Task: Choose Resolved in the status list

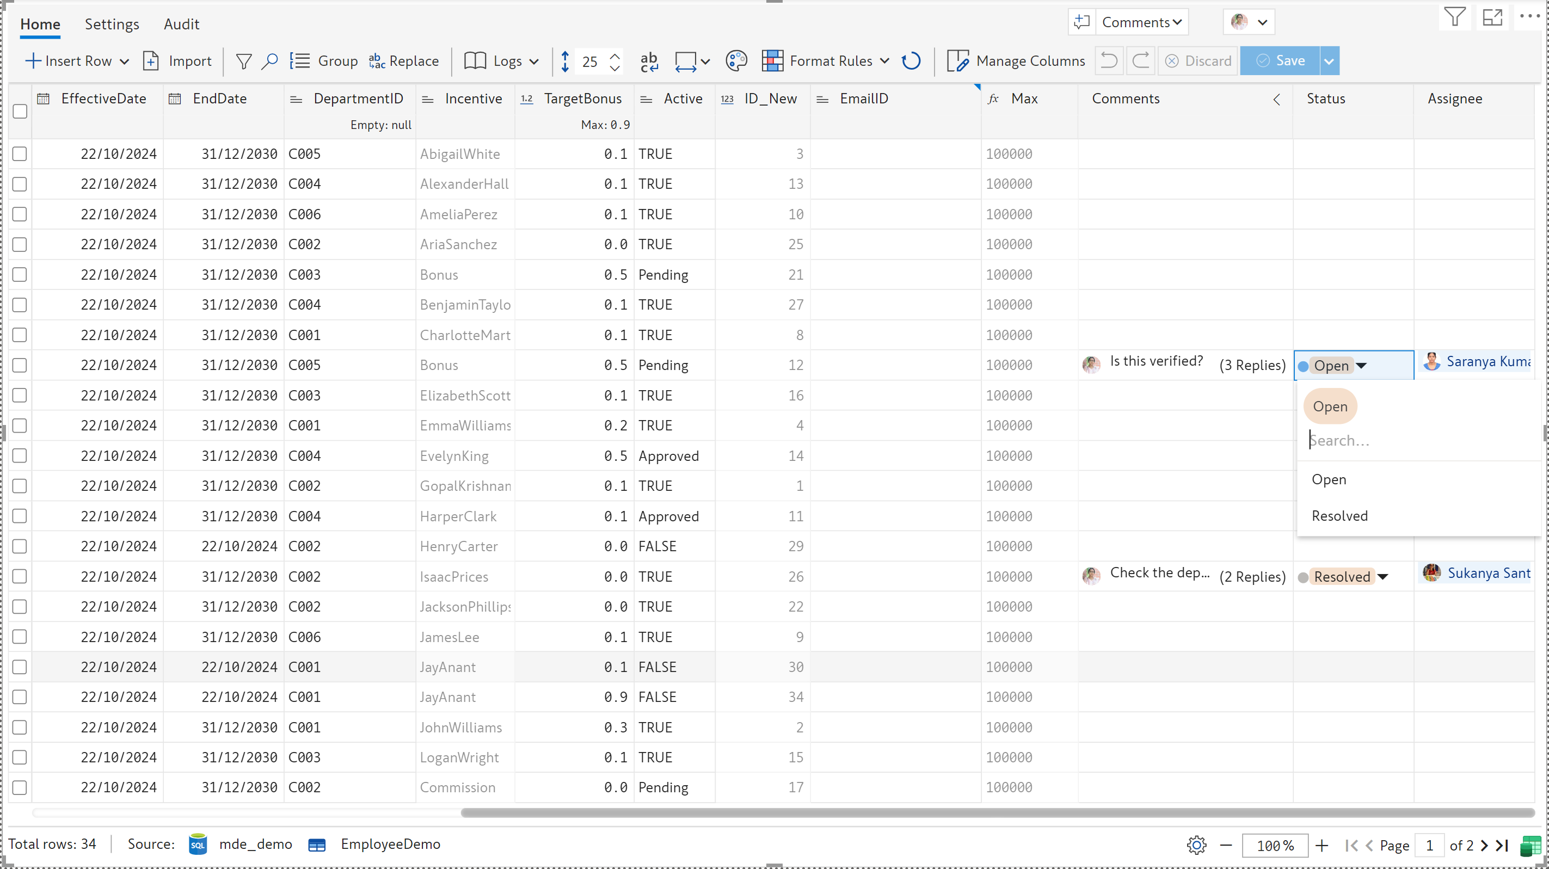Action: [1339, 515]
